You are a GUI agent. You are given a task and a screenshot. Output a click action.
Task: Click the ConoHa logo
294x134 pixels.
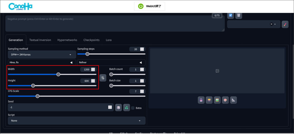20,7
